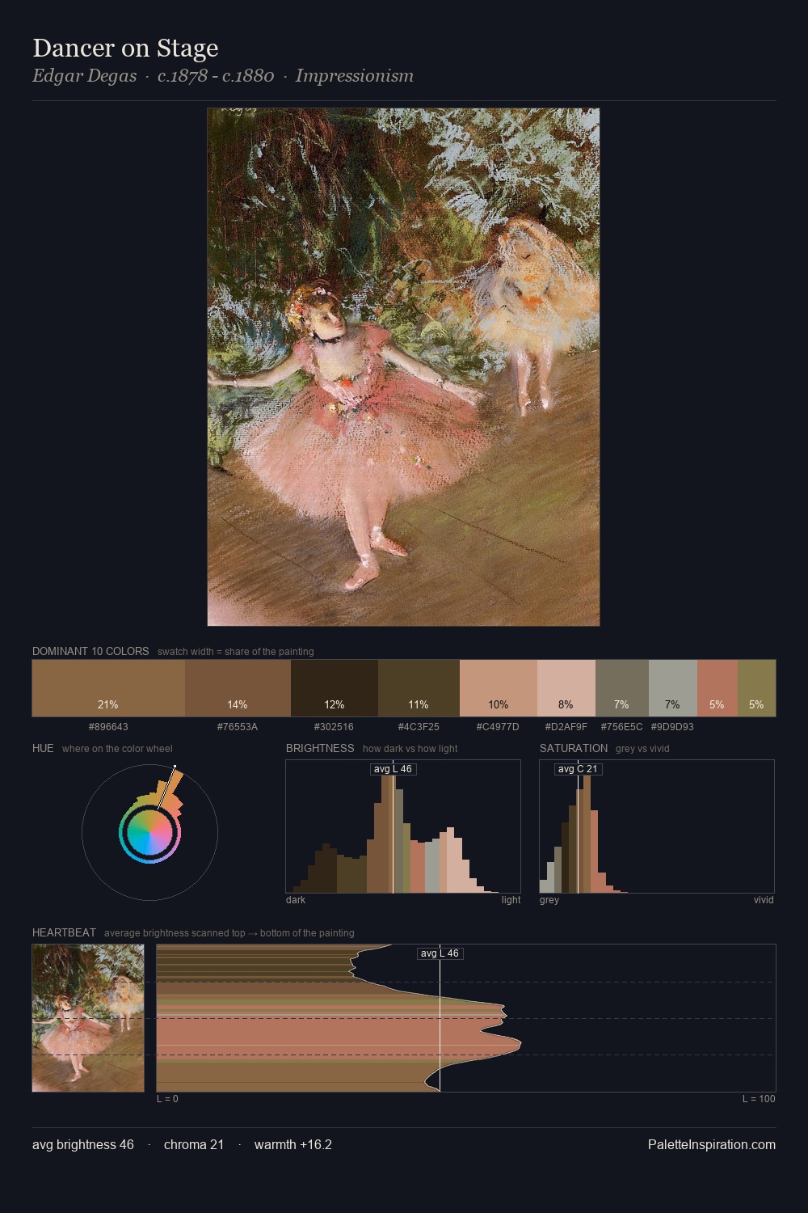Click the avg brightness 46 footer stat

(83, 1145)
